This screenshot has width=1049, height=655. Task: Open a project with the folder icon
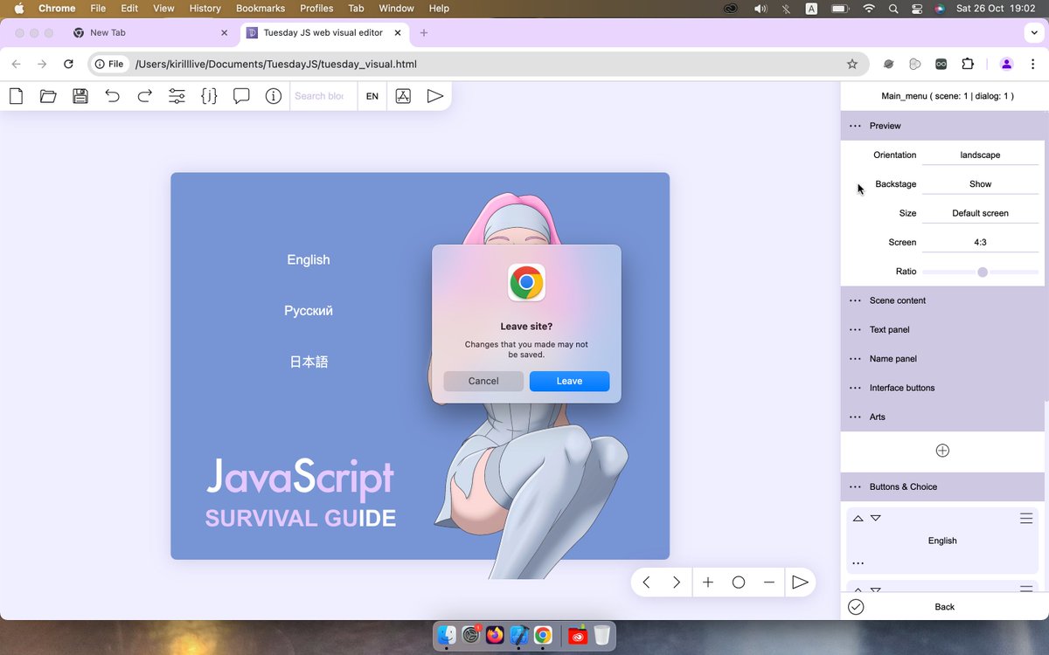tap(48, 96)
